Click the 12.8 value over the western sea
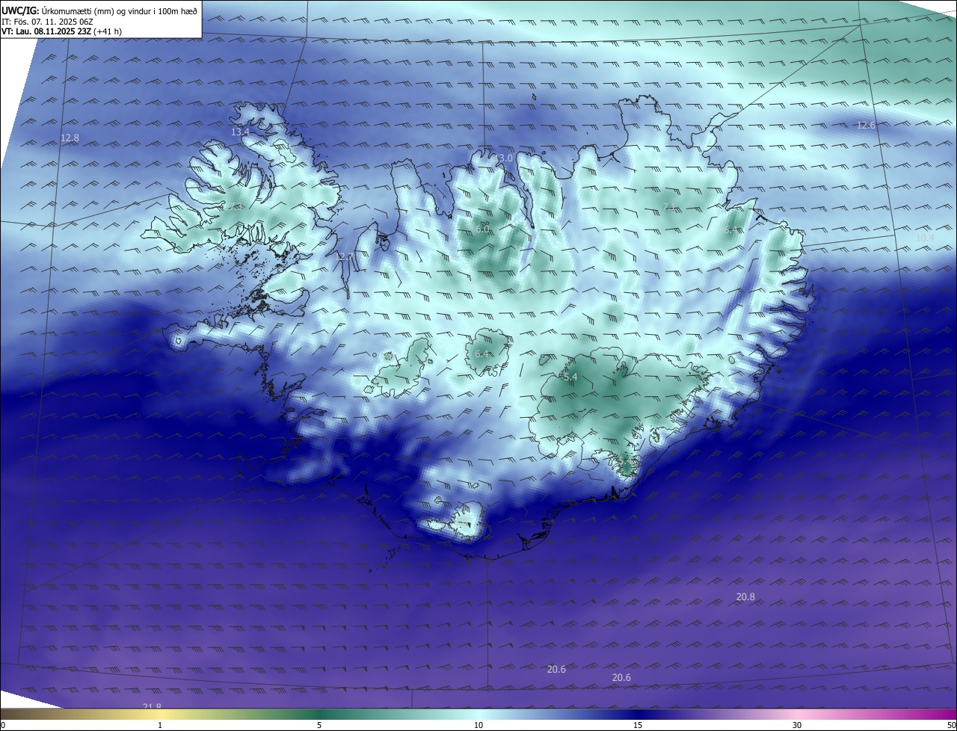This screenshot has width=957, height=731. (x=70, y=138)
